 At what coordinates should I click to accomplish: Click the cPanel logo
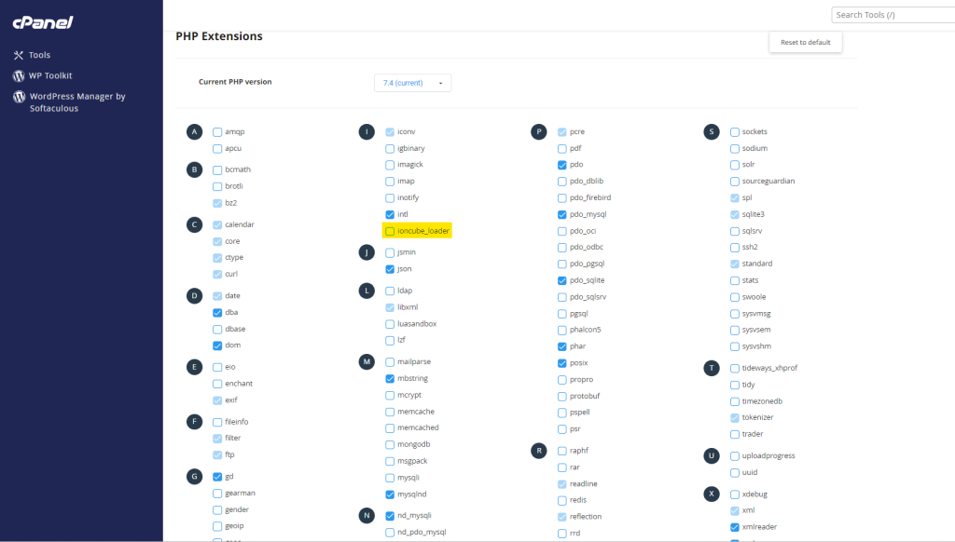pyautogui.click(x=43, y=22)
